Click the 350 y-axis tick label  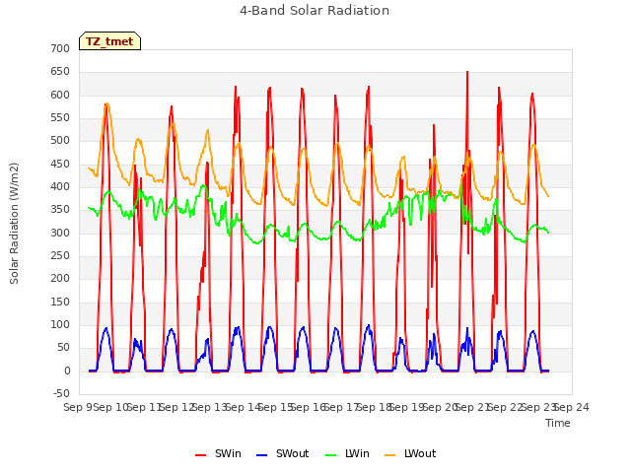[60, 210]
